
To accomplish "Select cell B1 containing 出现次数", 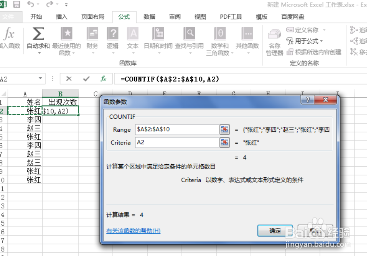I will [60, 102].
